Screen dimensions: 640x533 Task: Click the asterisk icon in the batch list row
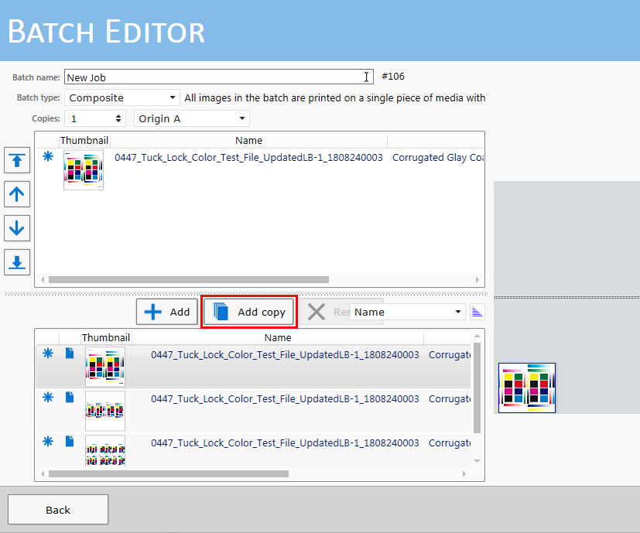[48, 156]
